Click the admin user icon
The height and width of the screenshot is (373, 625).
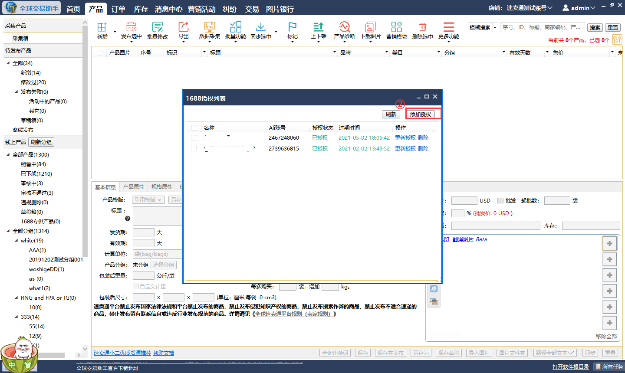(566, 8)
